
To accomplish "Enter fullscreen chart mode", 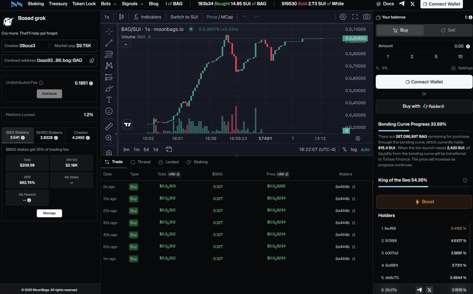I will [355, 17].
